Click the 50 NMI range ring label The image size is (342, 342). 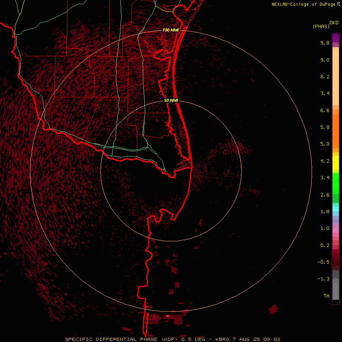click(x=171, y=101)
